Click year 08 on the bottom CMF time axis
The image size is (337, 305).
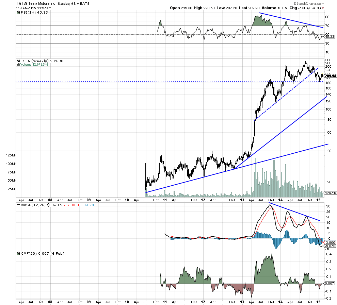tap(50, 302)
